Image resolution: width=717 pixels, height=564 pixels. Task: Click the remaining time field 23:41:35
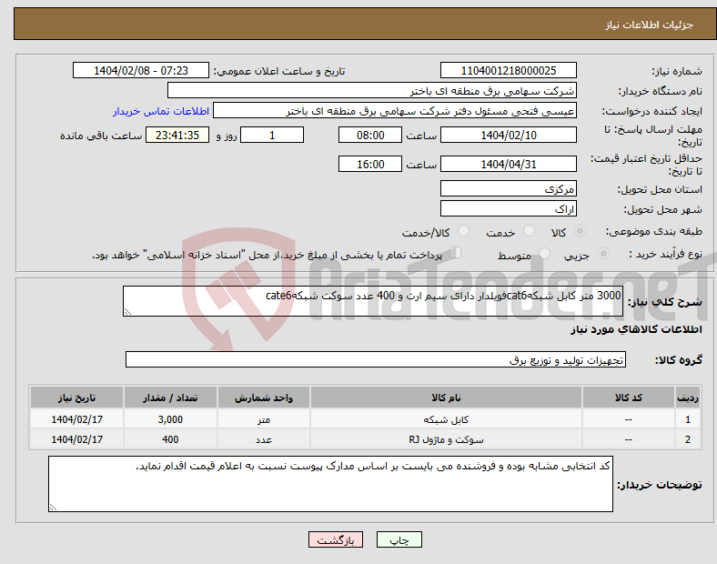[177, 135]
